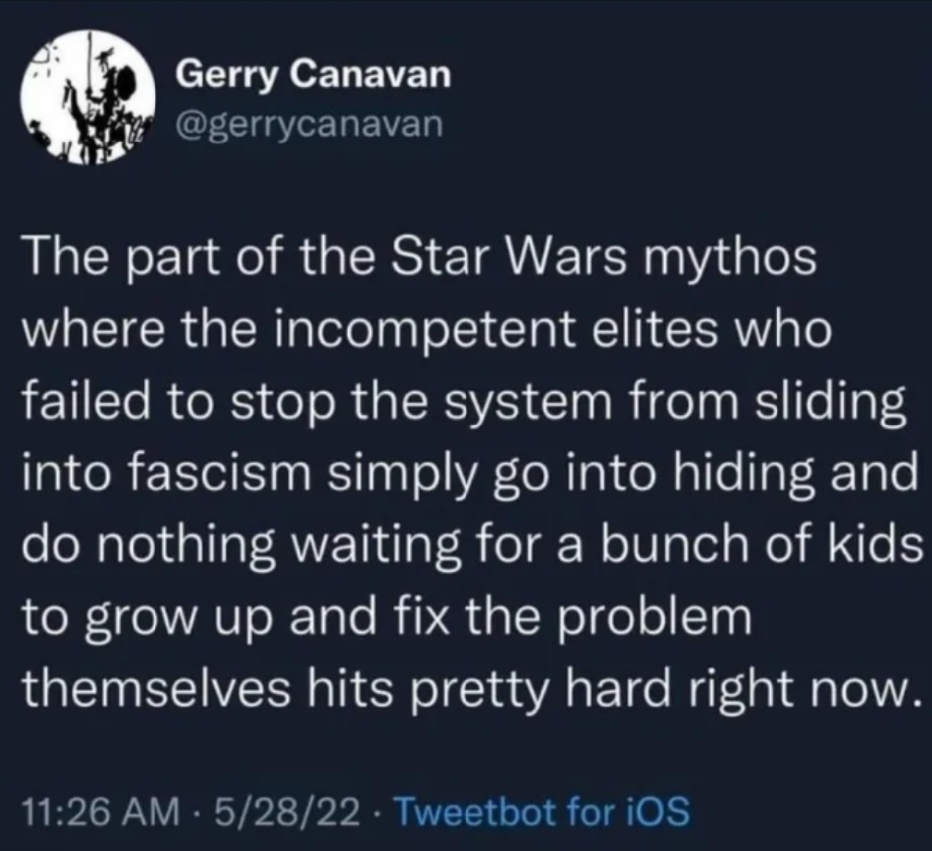Click the @gerrycanavan handle

click(x=306, y=124)
